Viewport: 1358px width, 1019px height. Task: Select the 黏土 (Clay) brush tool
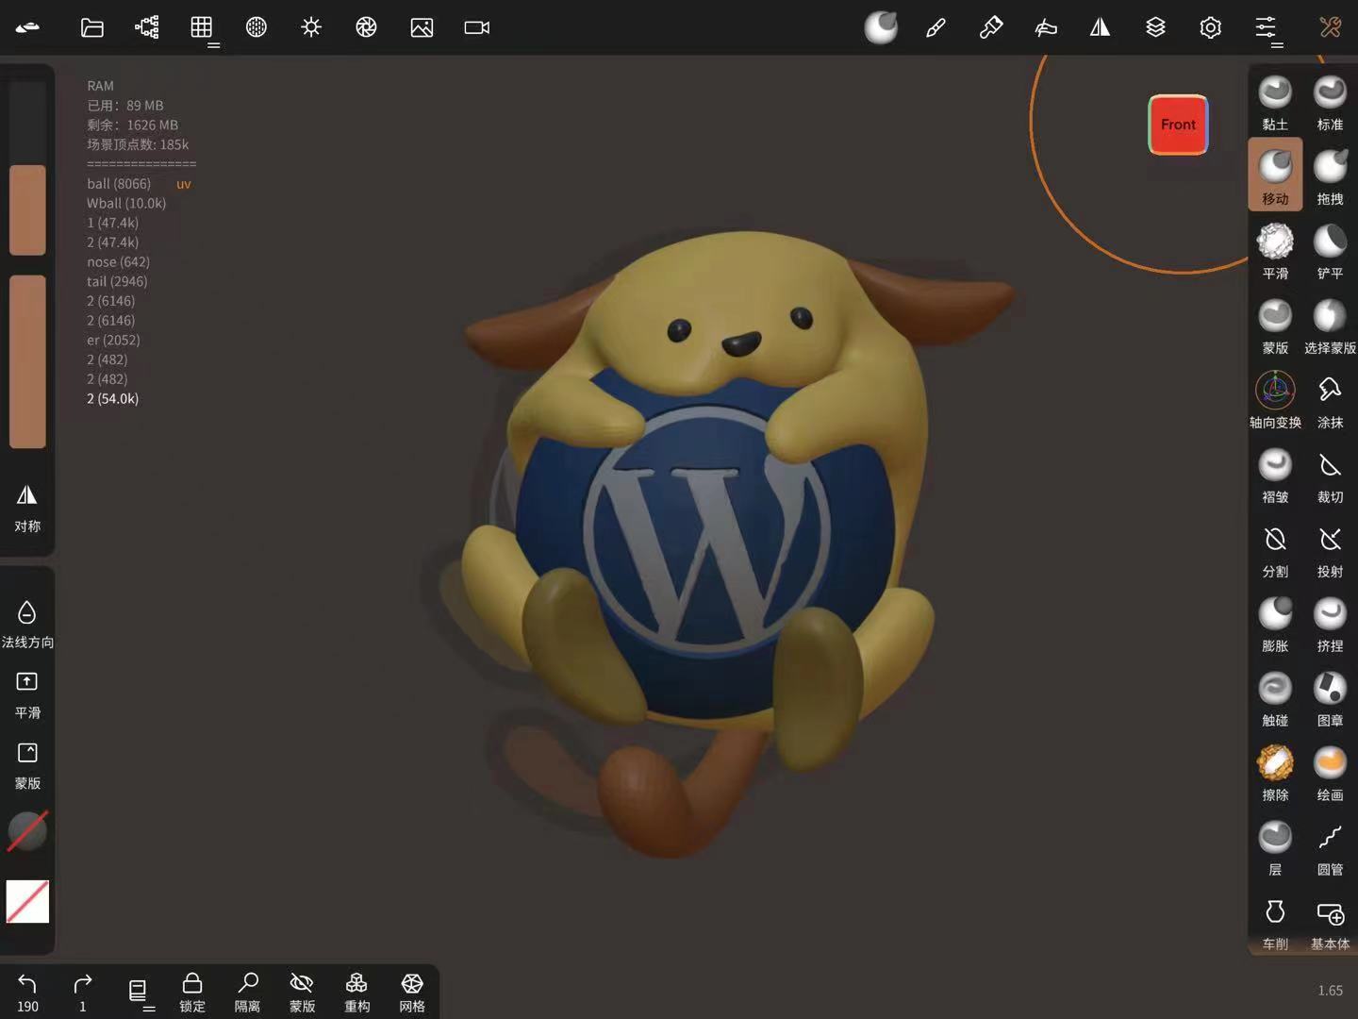tap(1275, 102)
